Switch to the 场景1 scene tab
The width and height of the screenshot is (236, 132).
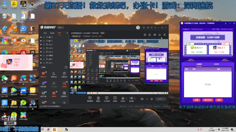pyautogui.click(x=60, y=33)
